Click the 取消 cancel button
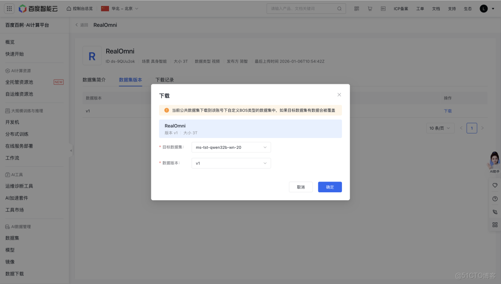Image resolution: width=501 pixels, height=284 pixels. [301, 187]
